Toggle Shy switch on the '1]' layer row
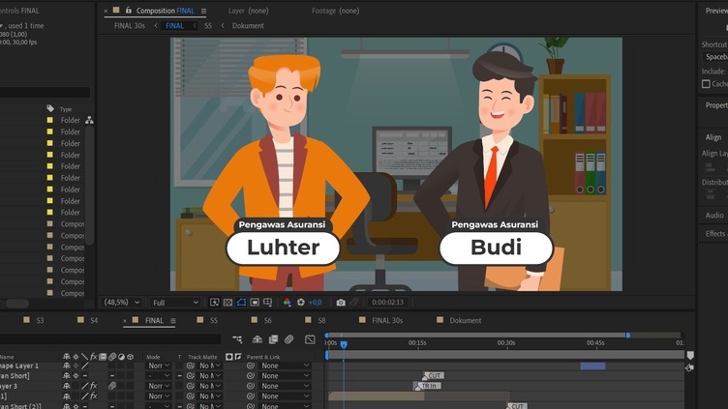Viewport: 728px width, 409px height. pyautogui.click(x=67, y=396)
